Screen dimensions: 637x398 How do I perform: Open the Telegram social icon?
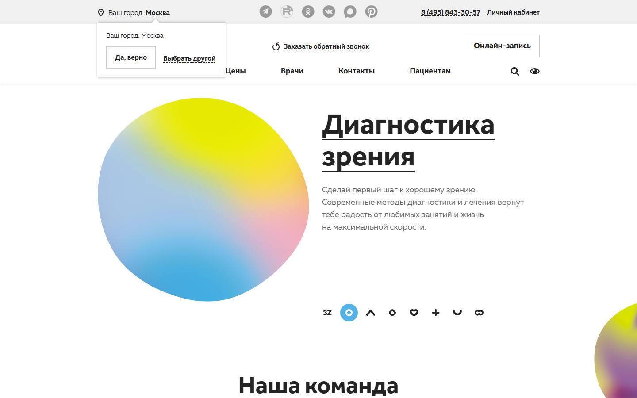pyautogui.click(x=265, y=11)
